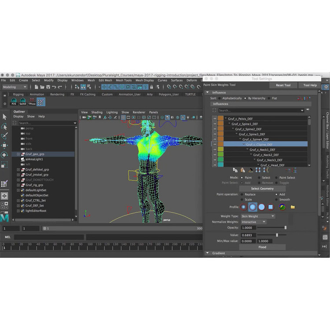Click the TPose shelf icon
Viewport: 330px width, 330px height.
(x=32, y=102)
